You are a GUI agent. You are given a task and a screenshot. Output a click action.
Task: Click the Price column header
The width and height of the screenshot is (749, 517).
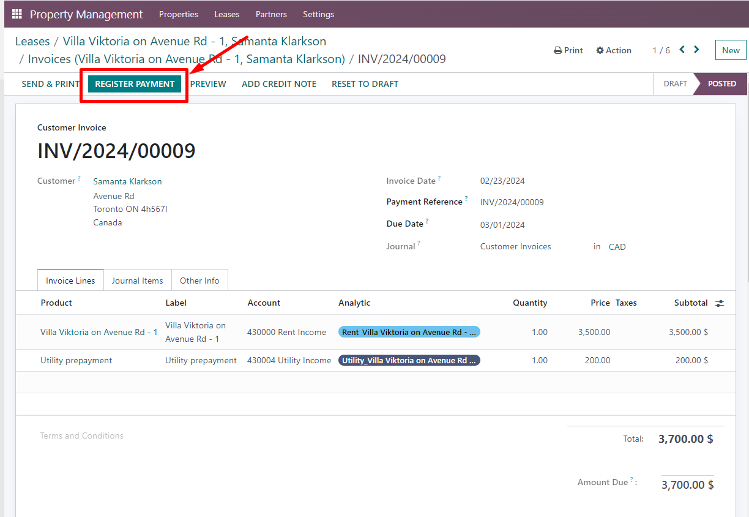click(x=600, y=303)
